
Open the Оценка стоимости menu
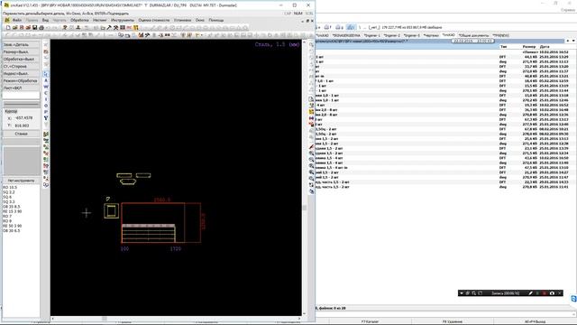pos(154,20)
